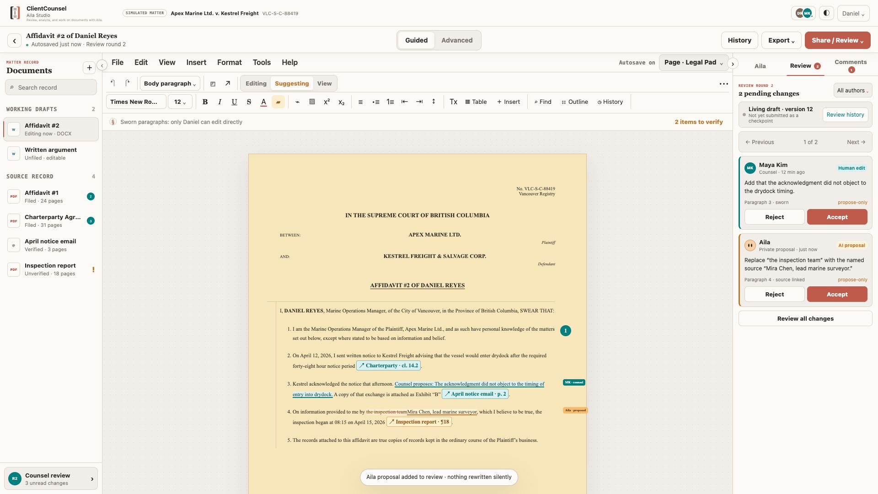Toggle bold formatting
Viewport: 878px width, 494px height.
205,102
